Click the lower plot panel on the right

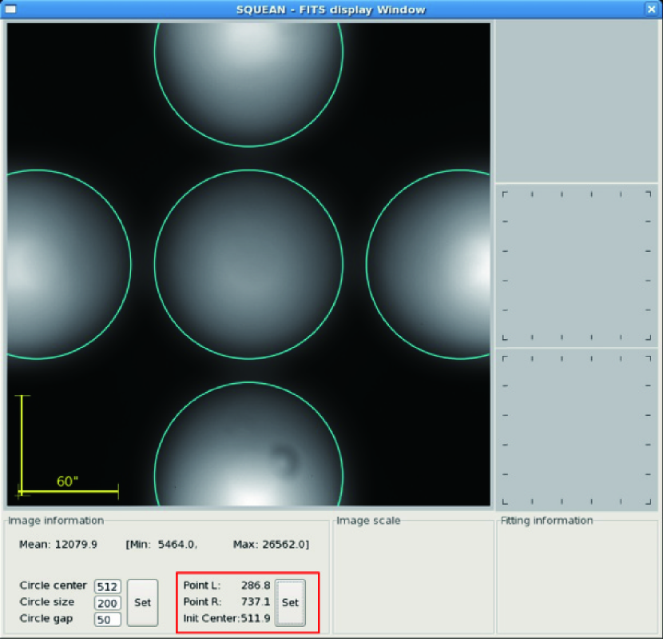576,428
